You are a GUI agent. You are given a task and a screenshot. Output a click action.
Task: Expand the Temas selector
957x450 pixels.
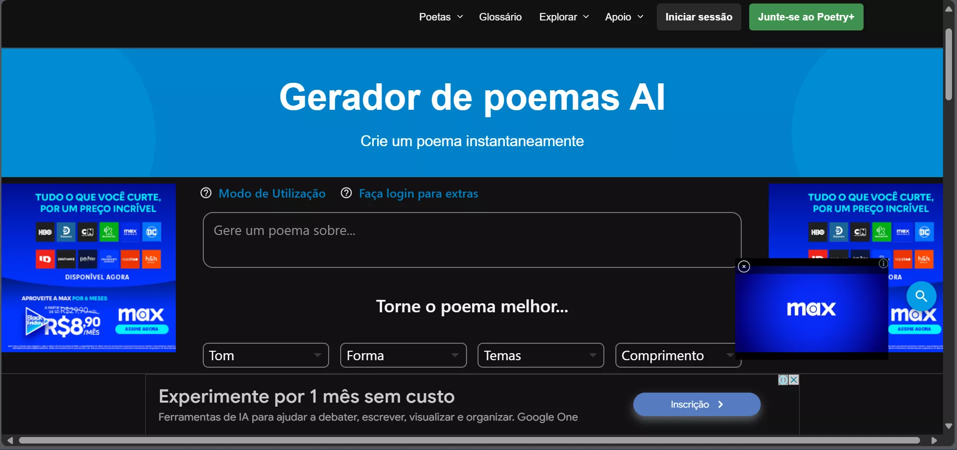[540, 355]
